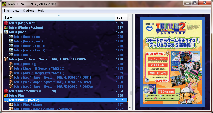Click icon beside Tetris (bootleg set 1)
Screen dimensions: 213x113
[11, 37]
